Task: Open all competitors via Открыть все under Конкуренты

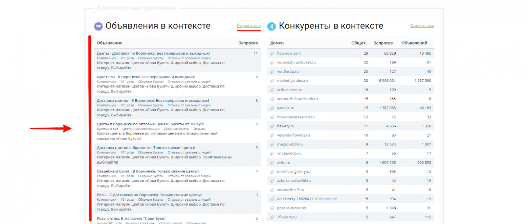Action: click(422, 26)
